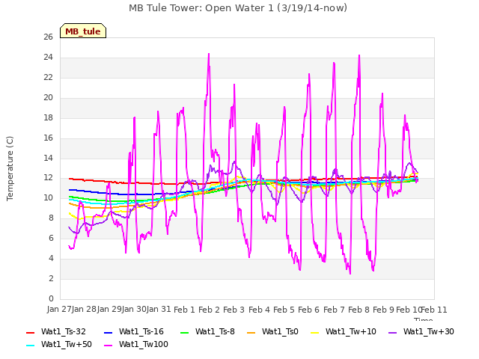Click the blue Wat1_Ts-16 legend swatch

click(x=108, y=332)
